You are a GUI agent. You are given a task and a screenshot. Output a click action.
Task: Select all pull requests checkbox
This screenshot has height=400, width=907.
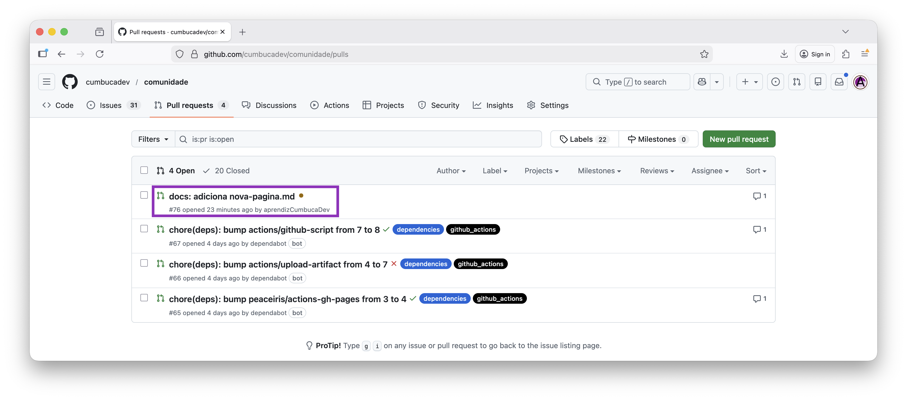144,170
